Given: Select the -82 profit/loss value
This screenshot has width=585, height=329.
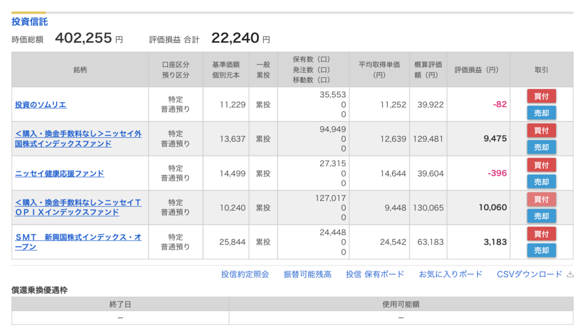Looking at the screenshot, I should coord(499,105).
